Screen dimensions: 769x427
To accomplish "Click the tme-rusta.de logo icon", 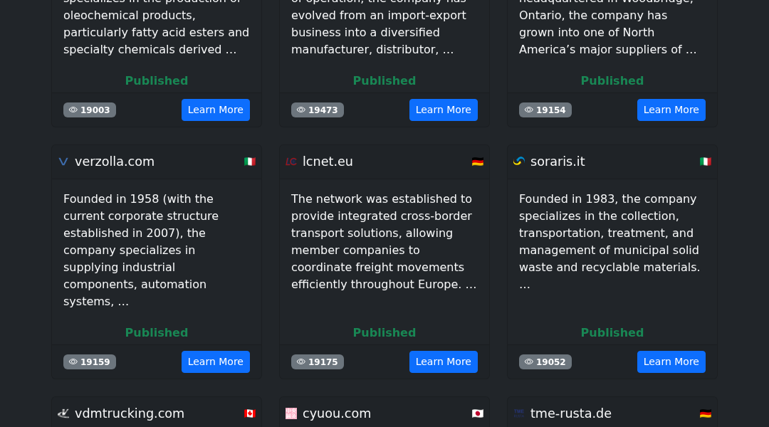I will (519, 413).
